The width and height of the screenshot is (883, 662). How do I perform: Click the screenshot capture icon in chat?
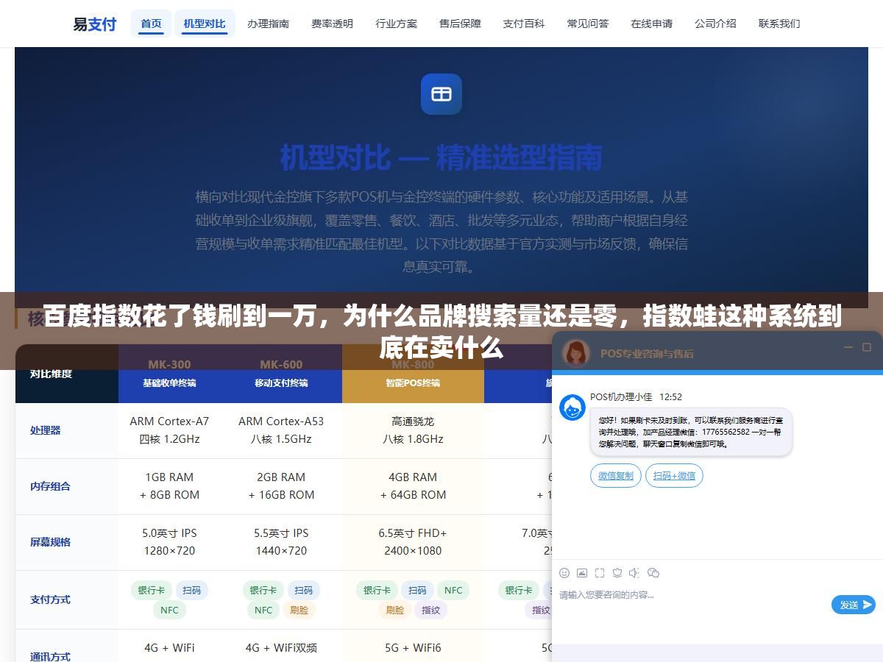coord(600,573)
